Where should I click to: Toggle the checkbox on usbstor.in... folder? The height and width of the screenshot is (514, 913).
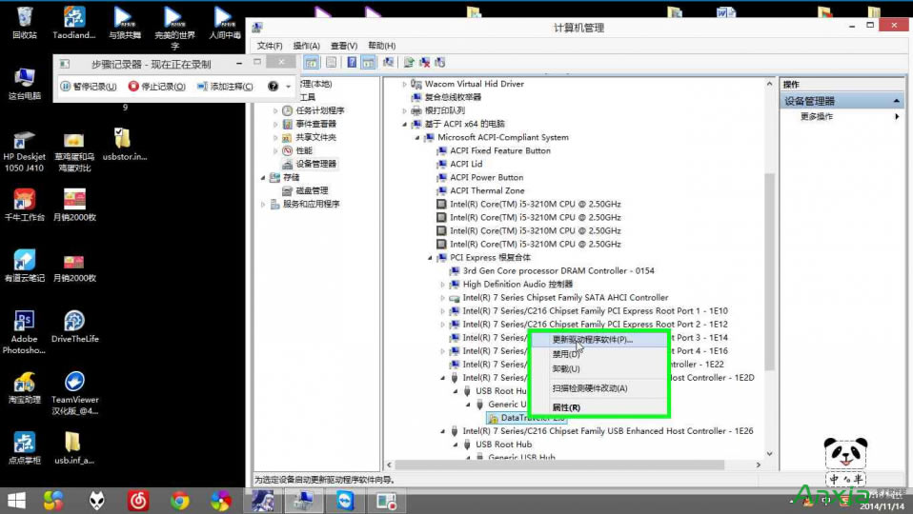[x=119, y=132]
